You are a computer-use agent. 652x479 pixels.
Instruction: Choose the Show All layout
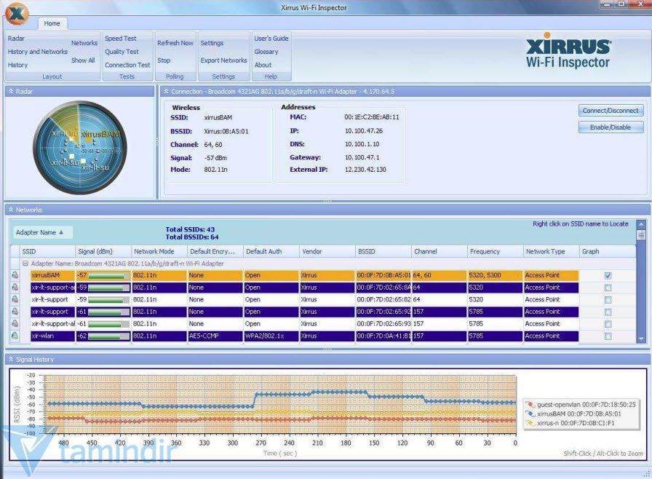[83, 60]
